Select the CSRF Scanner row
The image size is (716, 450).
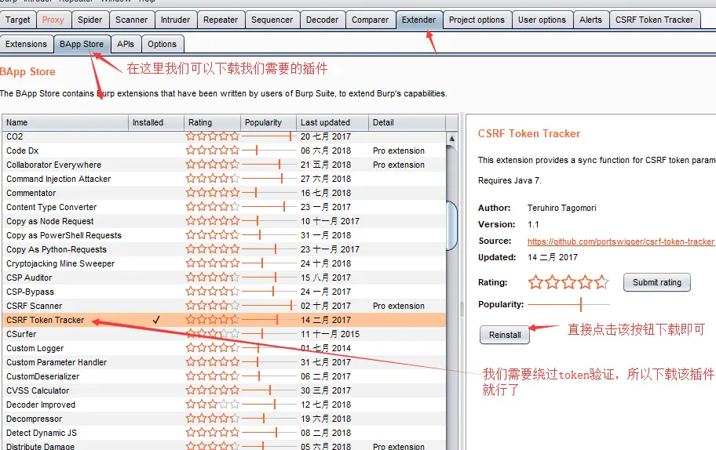click(224, 306)
